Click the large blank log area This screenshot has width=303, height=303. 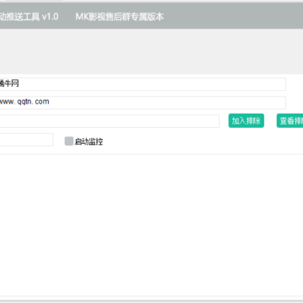pos(151,225)
